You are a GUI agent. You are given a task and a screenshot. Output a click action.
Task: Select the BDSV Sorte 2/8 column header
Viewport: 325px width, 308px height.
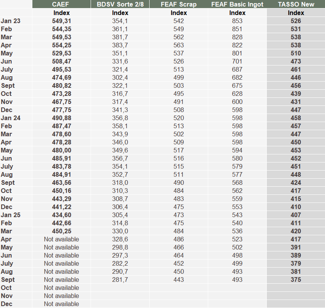(120, 4)
